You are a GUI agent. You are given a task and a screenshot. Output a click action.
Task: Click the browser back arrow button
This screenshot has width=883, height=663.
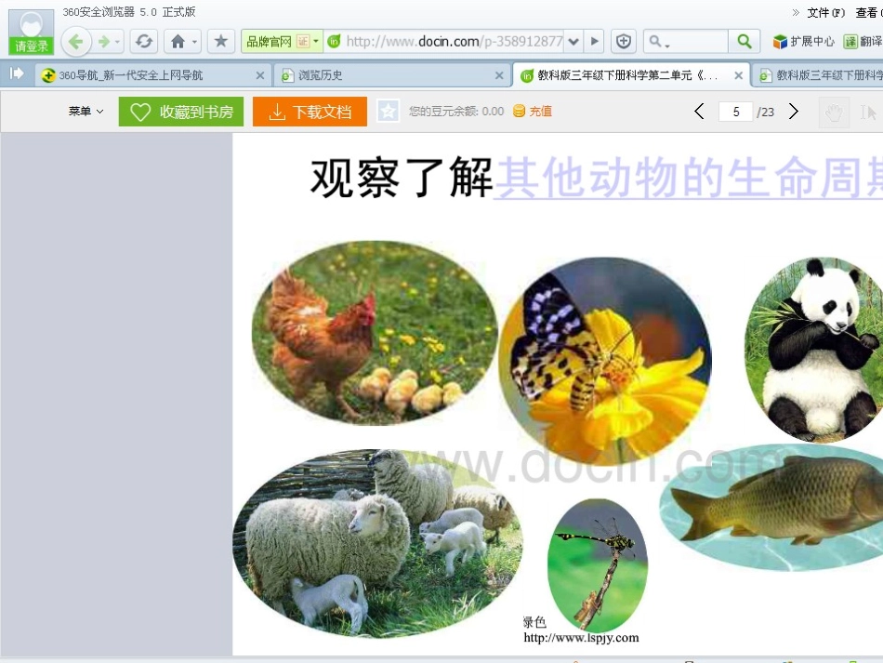click(76, 42)
